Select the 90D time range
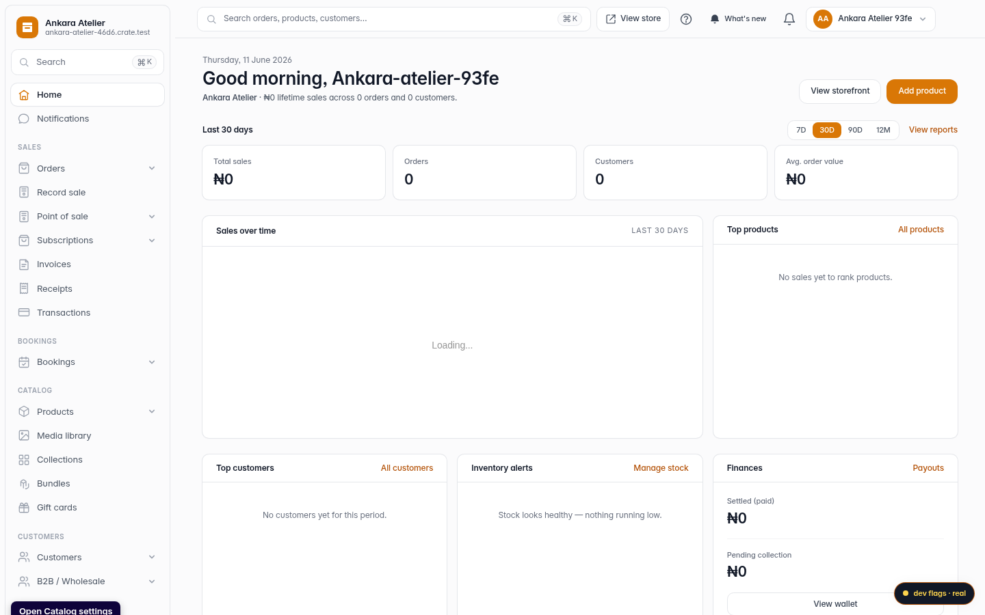The height and width of the screenshot is (615, 985). click(855, 130)
